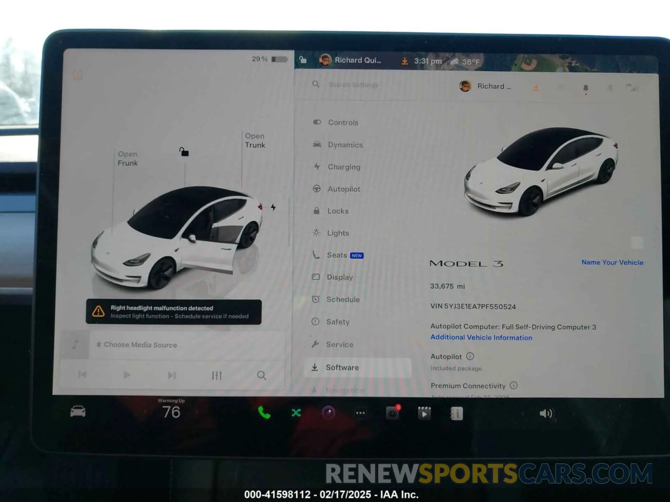Tap Richard Qui... driver profile in status bar
Screen dimensions: 670x502
(x=350, y=60)
